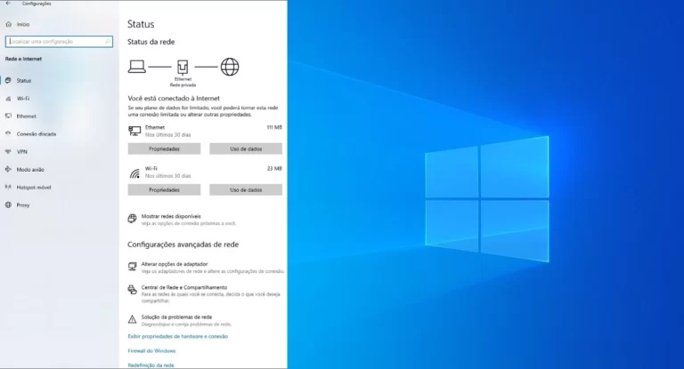Click the Ethernet Uso de dados button
Image resolution: width=684 pixels, height=369 pixels.
click(246, 149)
